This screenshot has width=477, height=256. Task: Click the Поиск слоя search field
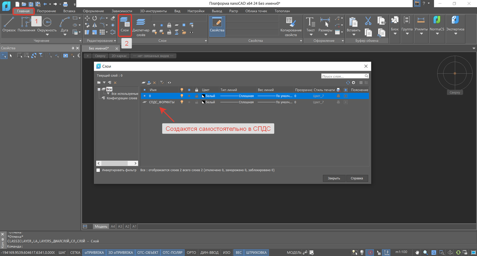pos(345,76)
